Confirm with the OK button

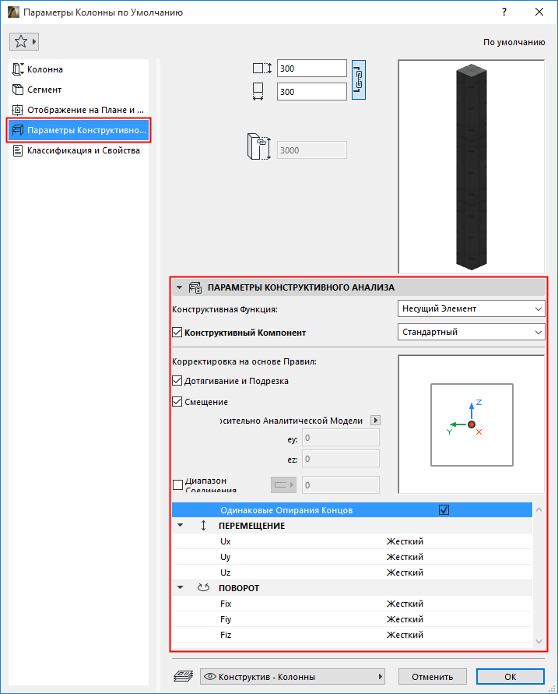pos(511,677)
